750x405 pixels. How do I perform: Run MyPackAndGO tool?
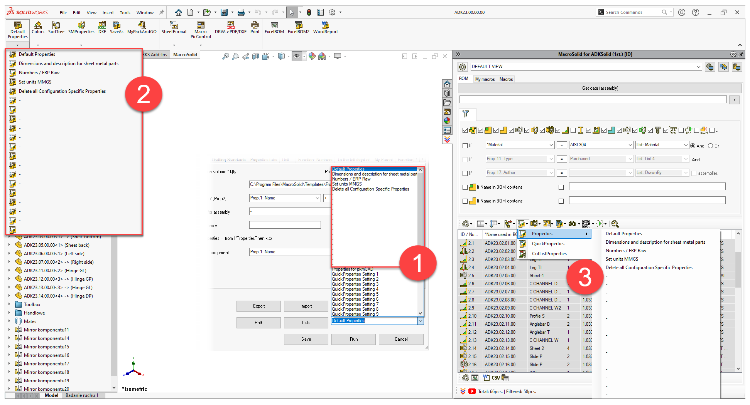[142, 28]
